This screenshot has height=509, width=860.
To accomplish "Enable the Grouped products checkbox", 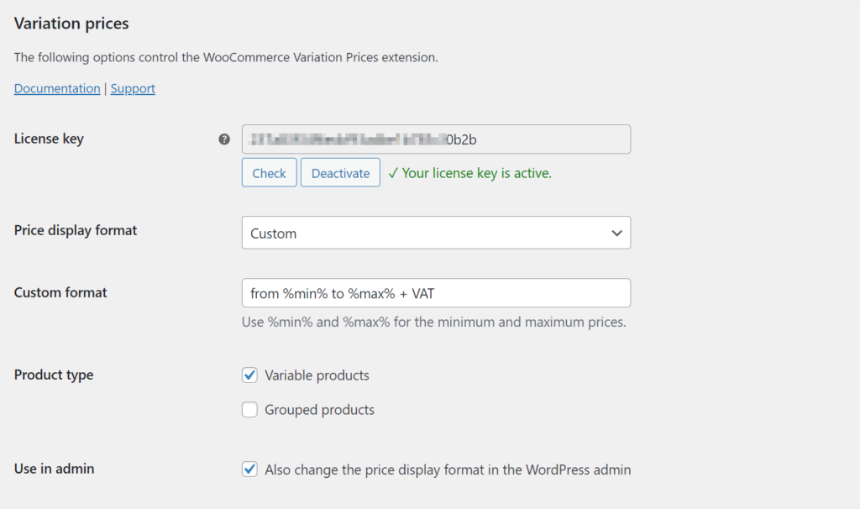I will (x=249, y=409).
